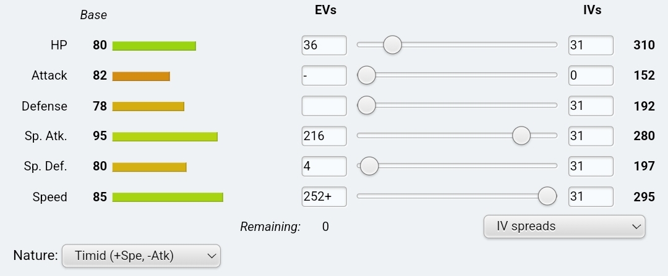
Task: Focus the Sp. Def. EV field
Action: [x=324, y=166]
